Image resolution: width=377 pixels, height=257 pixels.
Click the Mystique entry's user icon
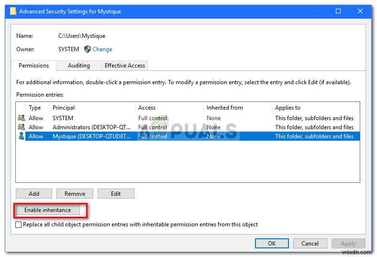click(x=21, y=136)
